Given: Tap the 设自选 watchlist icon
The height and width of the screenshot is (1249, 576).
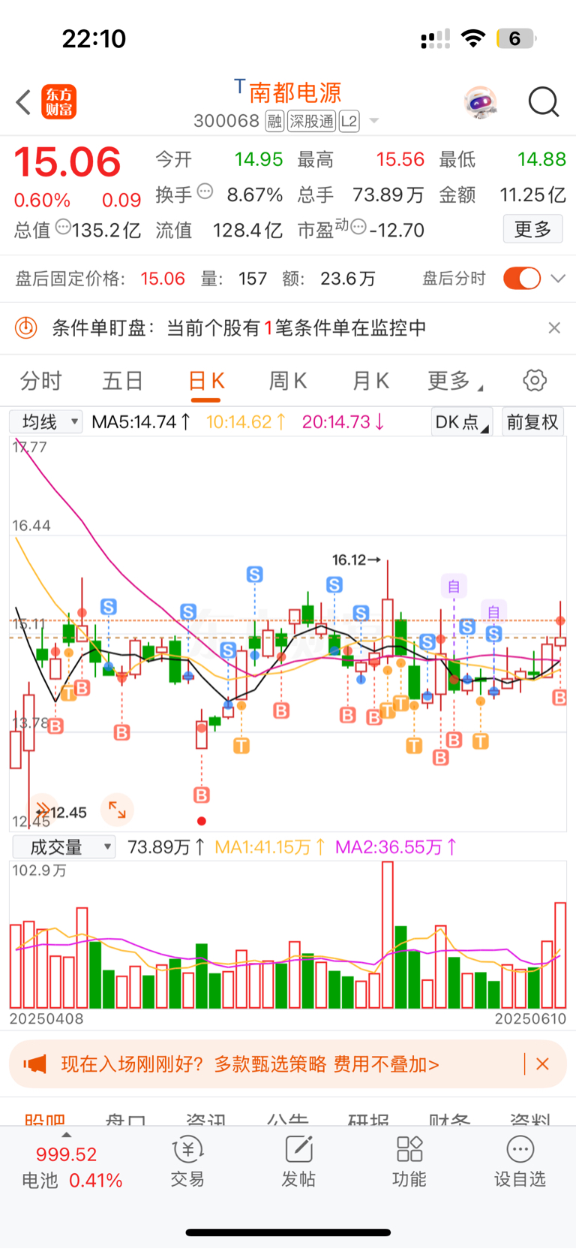Looking at the screenshot, I should [x=520, y=1161].
